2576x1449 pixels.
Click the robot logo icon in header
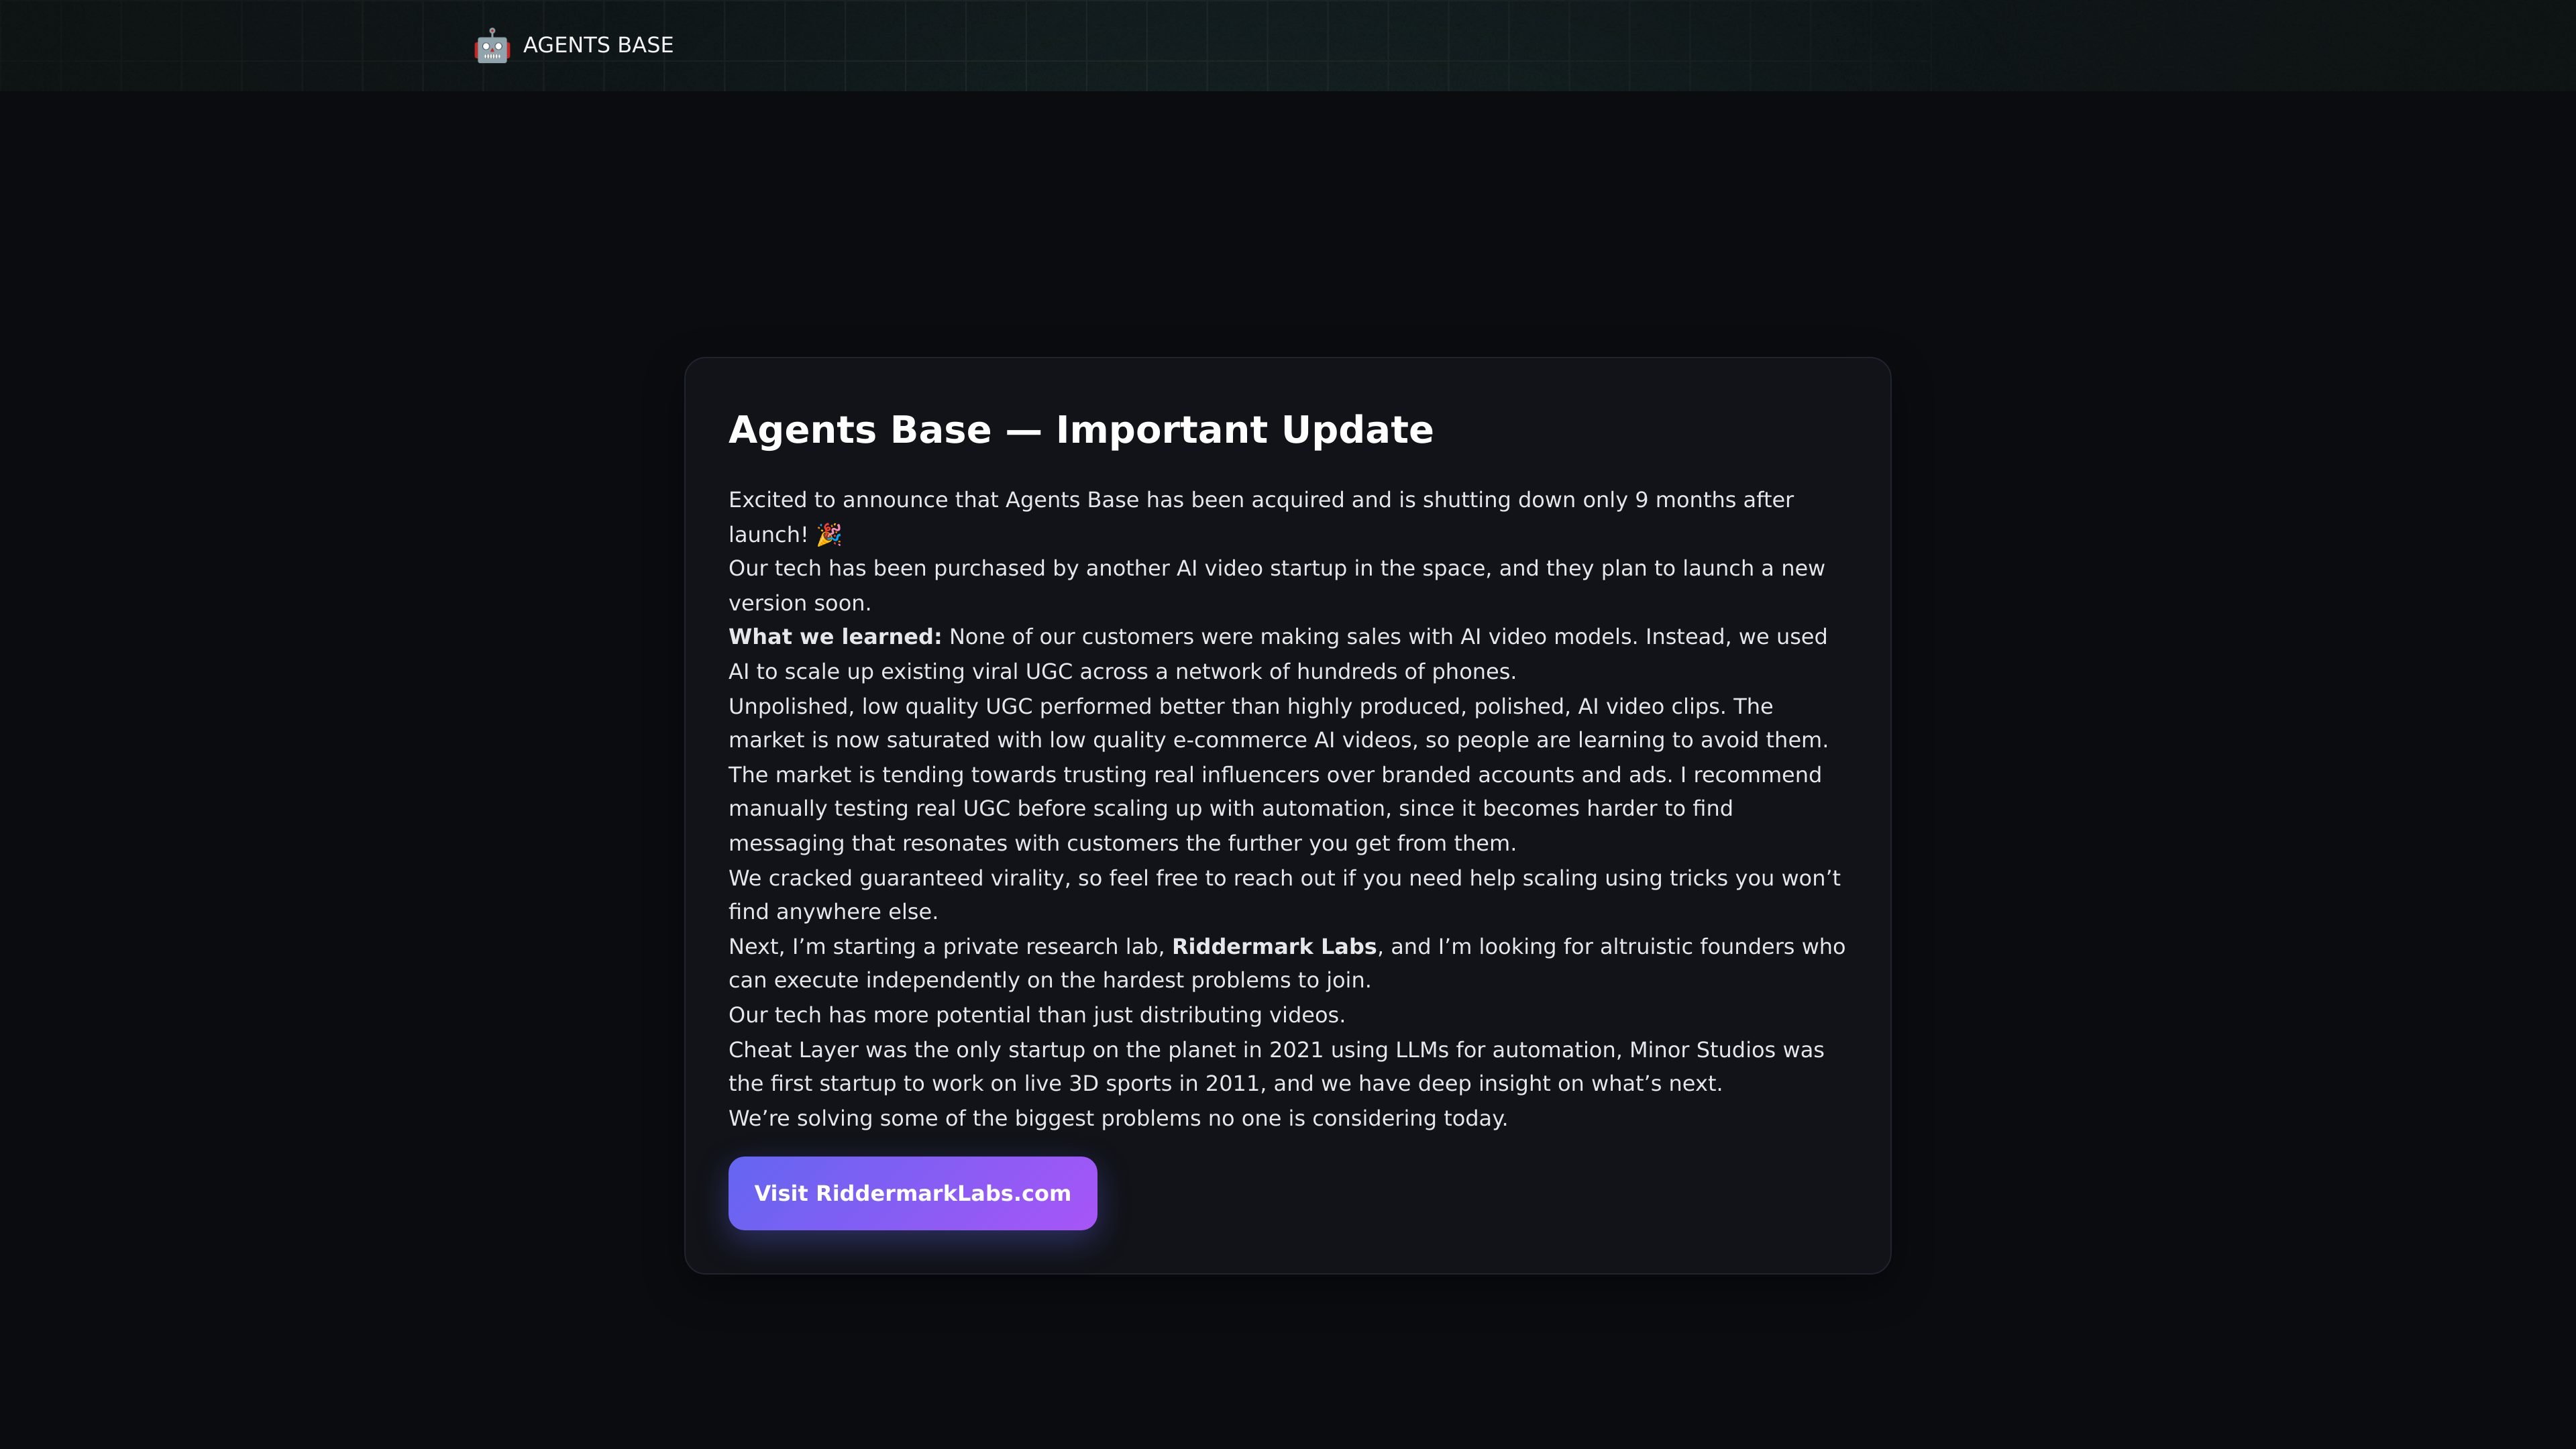click(491, 45)
